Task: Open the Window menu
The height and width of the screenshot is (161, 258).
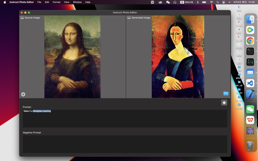Action: click(77, 2)
